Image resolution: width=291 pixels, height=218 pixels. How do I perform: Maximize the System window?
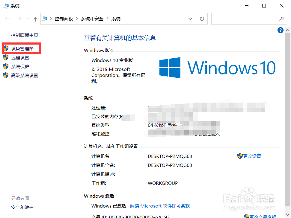264,6
